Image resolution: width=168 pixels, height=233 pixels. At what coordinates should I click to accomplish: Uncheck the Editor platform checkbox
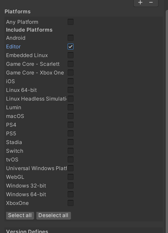tap(70, 46)
